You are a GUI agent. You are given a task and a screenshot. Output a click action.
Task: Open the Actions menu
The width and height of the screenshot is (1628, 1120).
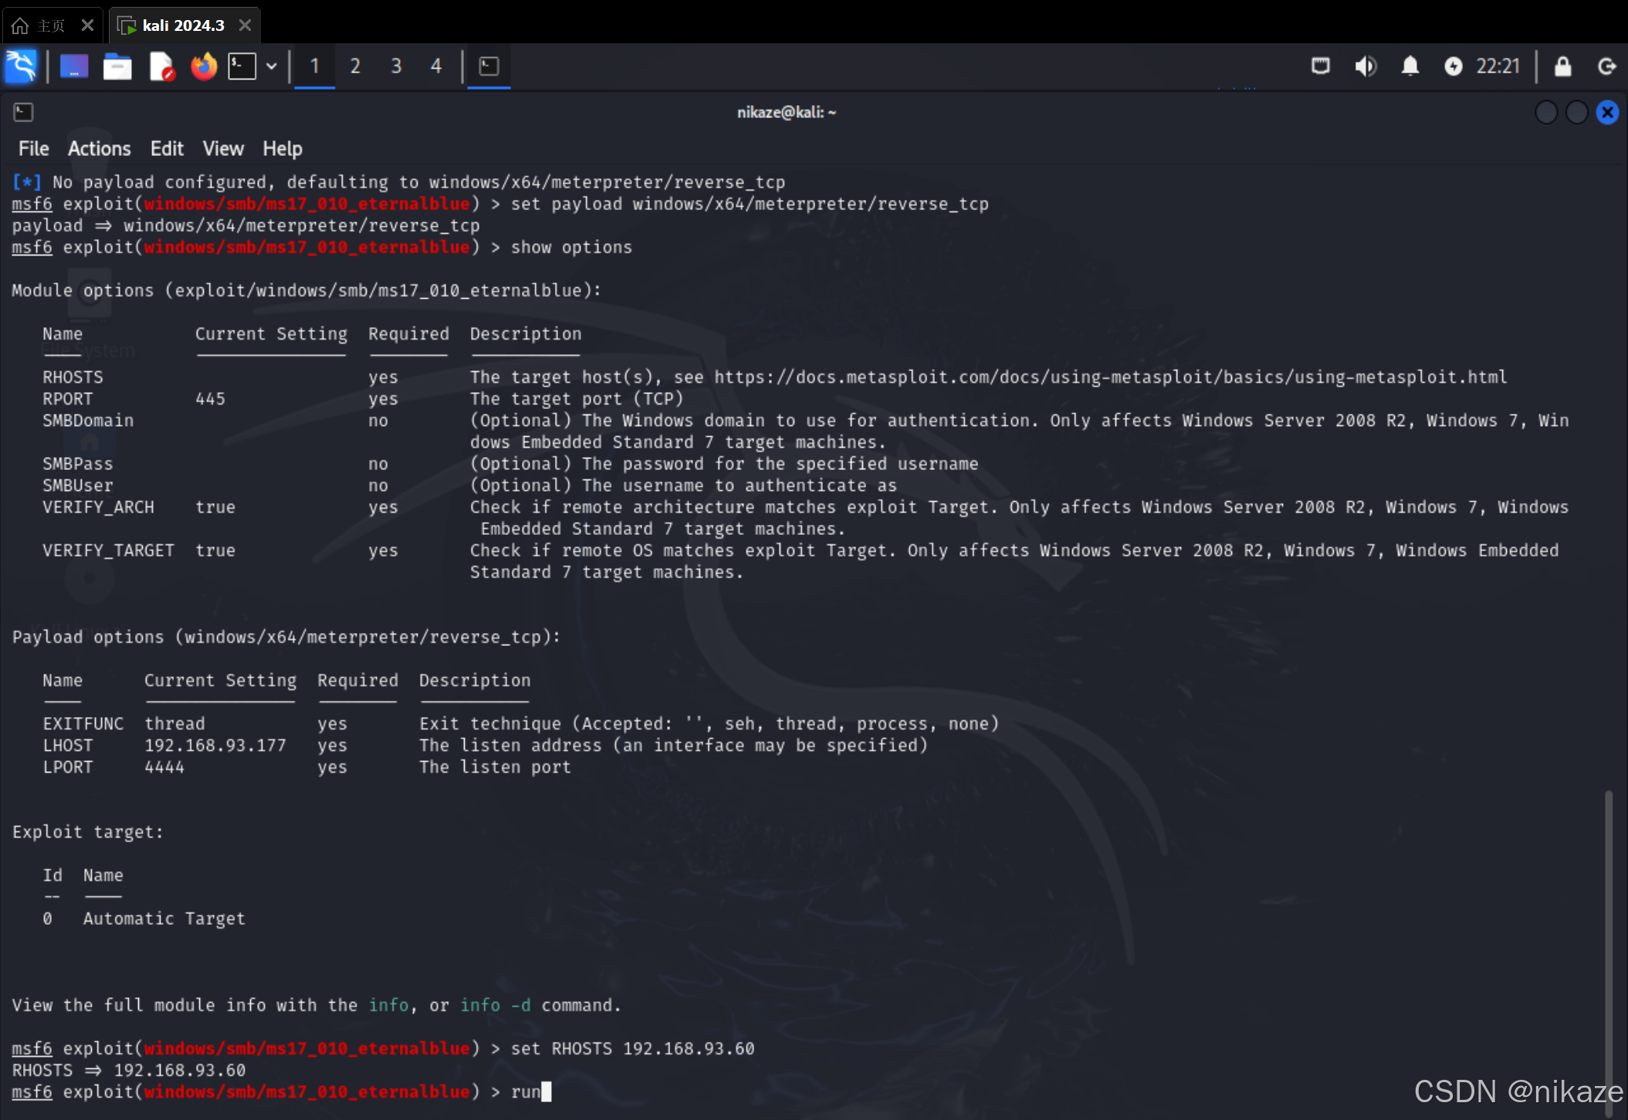pos(99,148)
